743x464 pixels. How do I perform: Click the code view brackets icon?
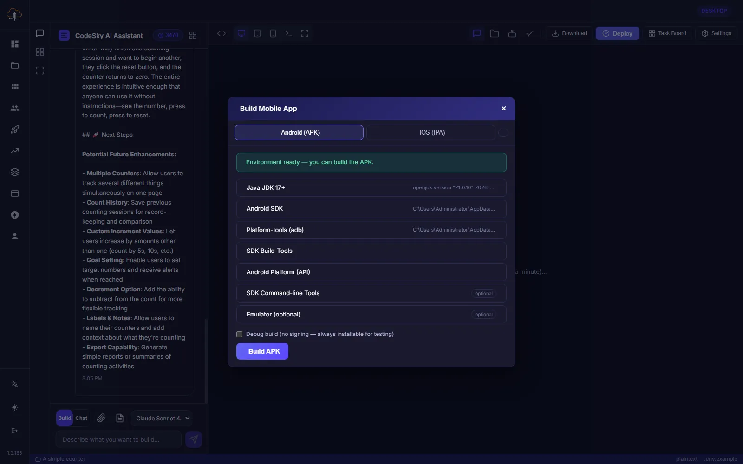pos(222,33)
